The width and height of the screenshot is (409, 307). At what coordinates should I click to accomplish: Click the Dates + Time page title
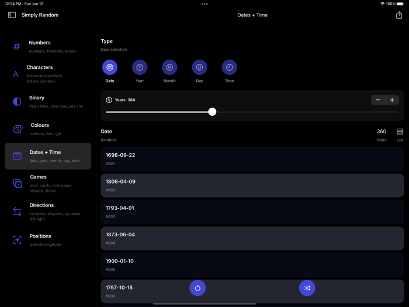(252, 15)
